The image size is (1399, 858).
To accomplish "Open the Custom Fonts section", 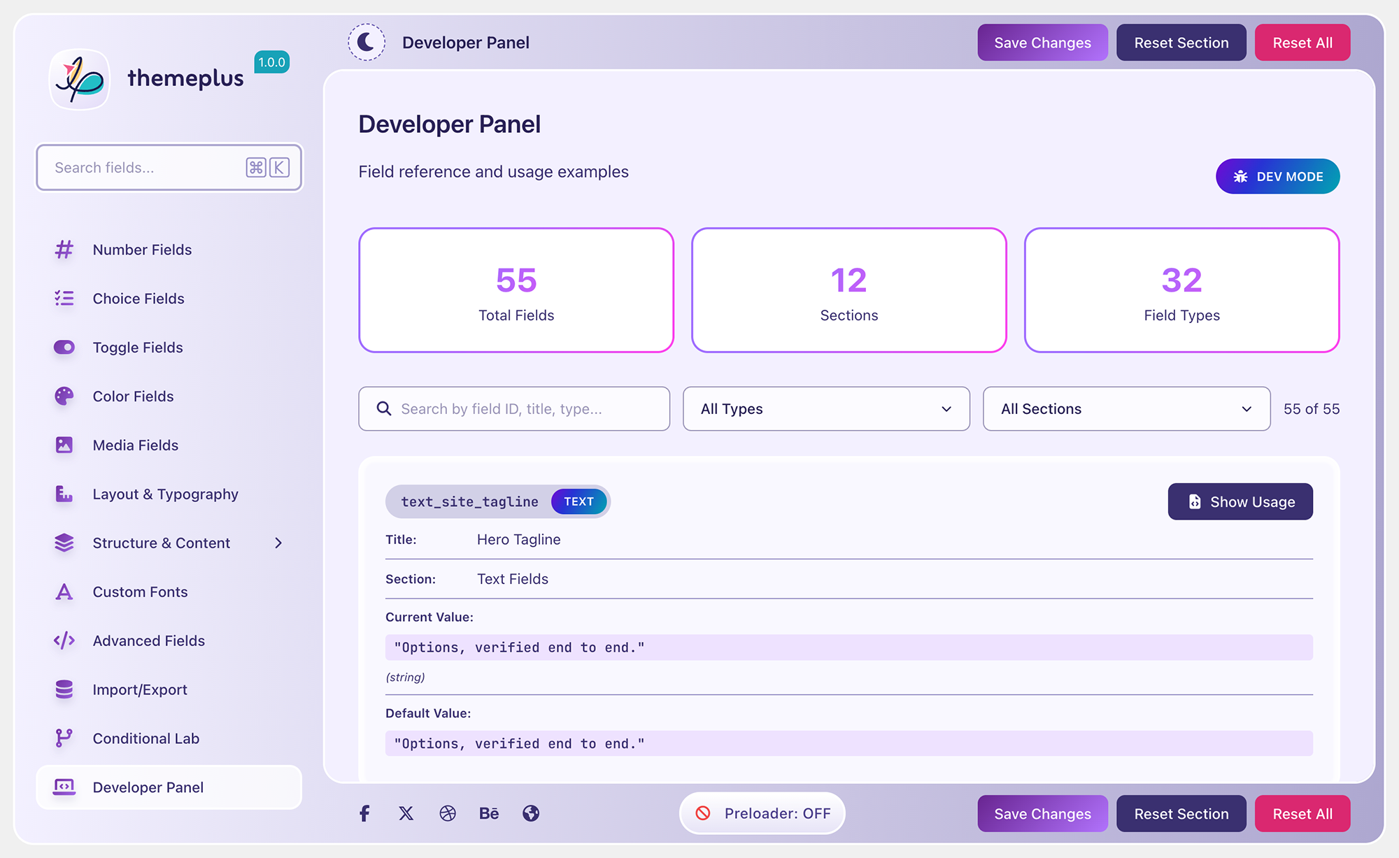I will coord(169,592).
